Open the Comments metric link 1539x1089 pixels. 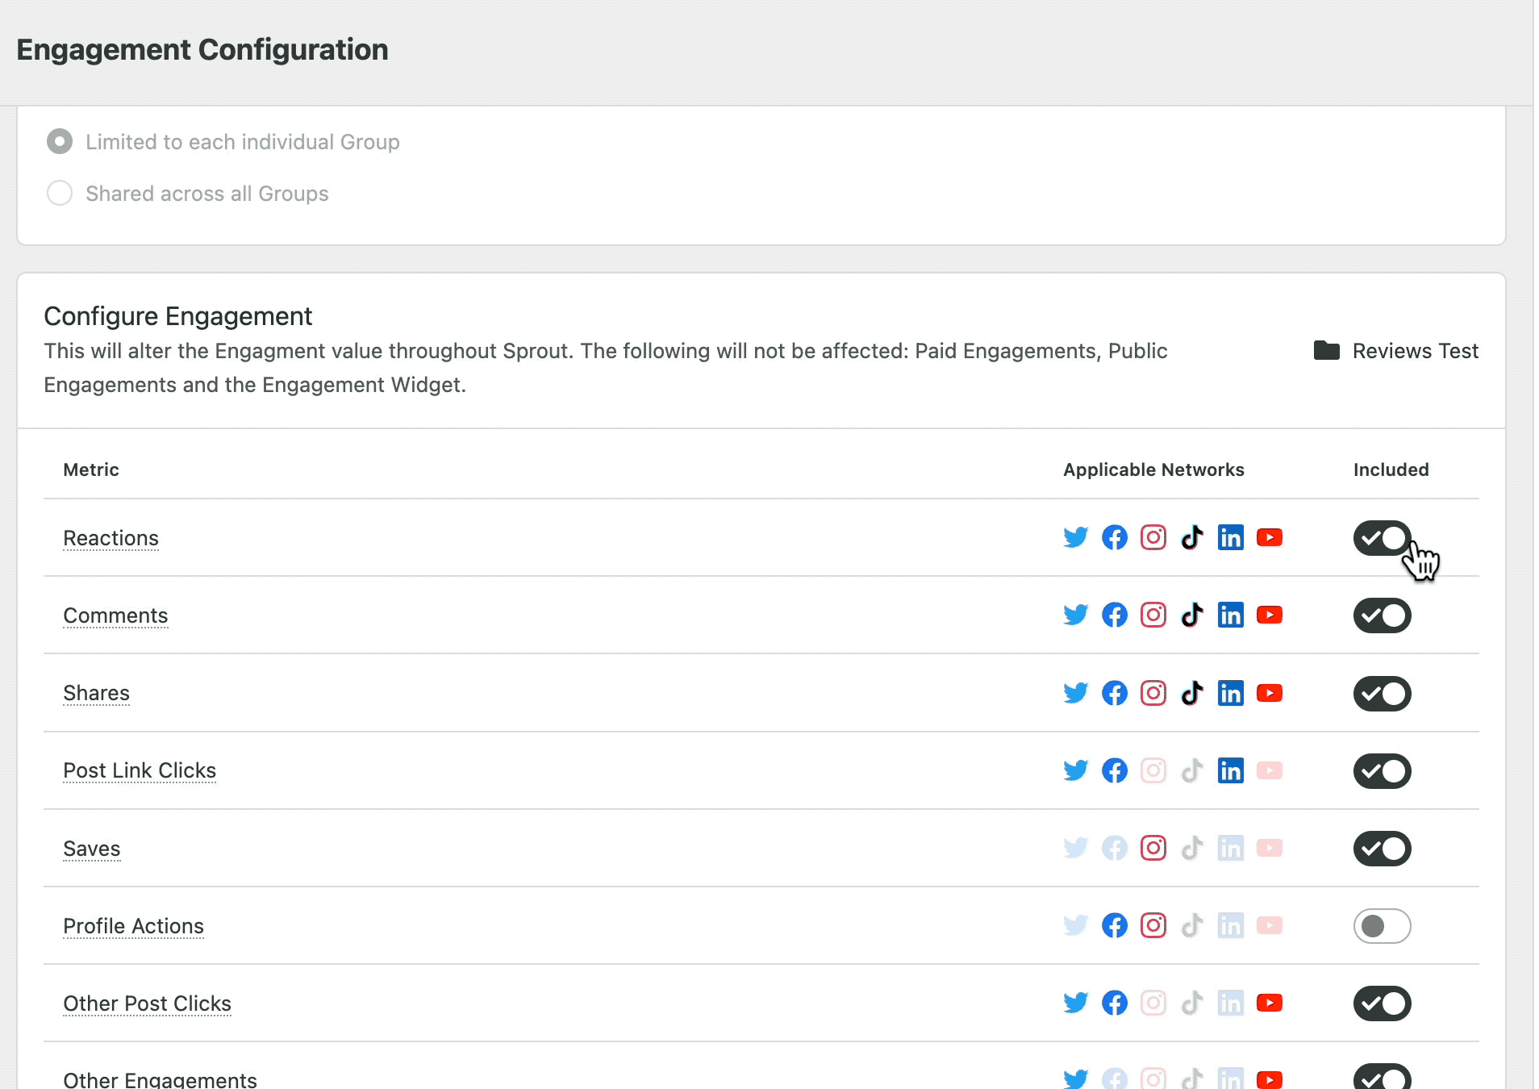(115, 615)
